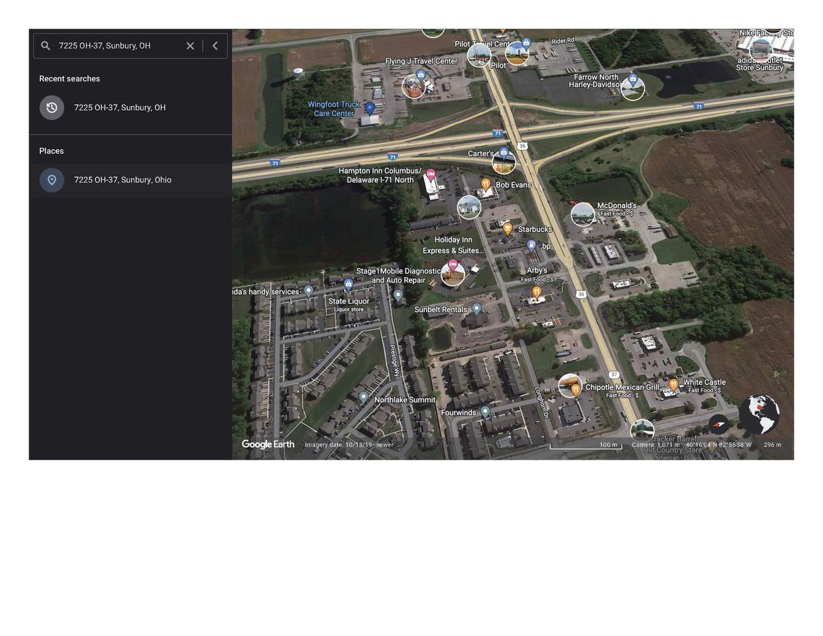Click the Farrow North Harley-Davidson photo marker
Image resolution: width=823 pixels, height=636 pixels.
coord(633,88)
